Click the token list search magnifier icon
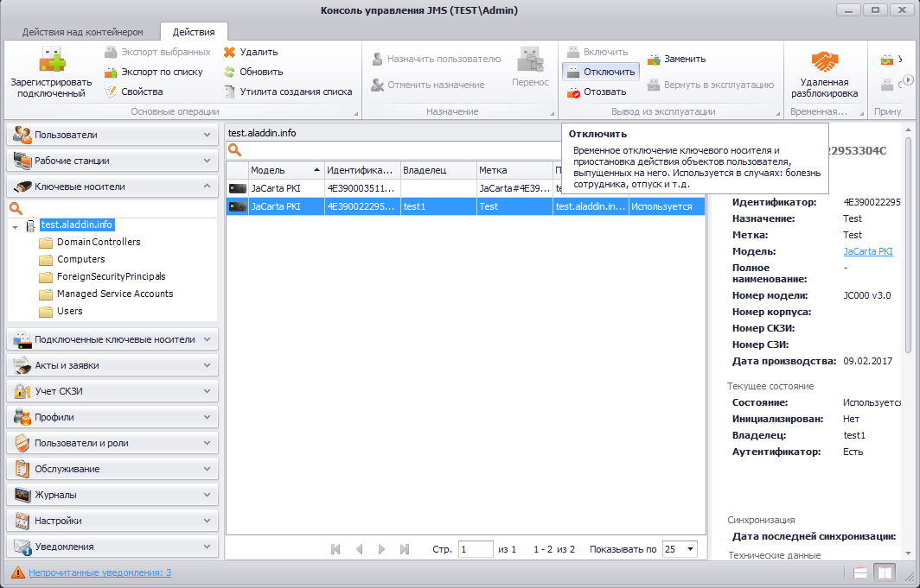This screenshot has width=920, height=588. [234, 150]
